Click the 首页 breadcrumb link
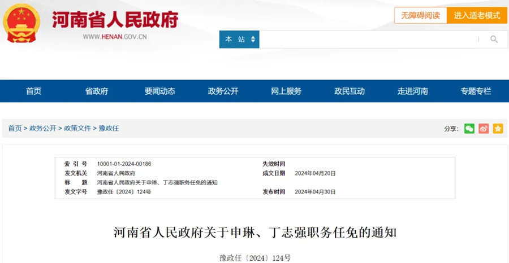This screenshot has width=509, height=263. pos(15,128)
